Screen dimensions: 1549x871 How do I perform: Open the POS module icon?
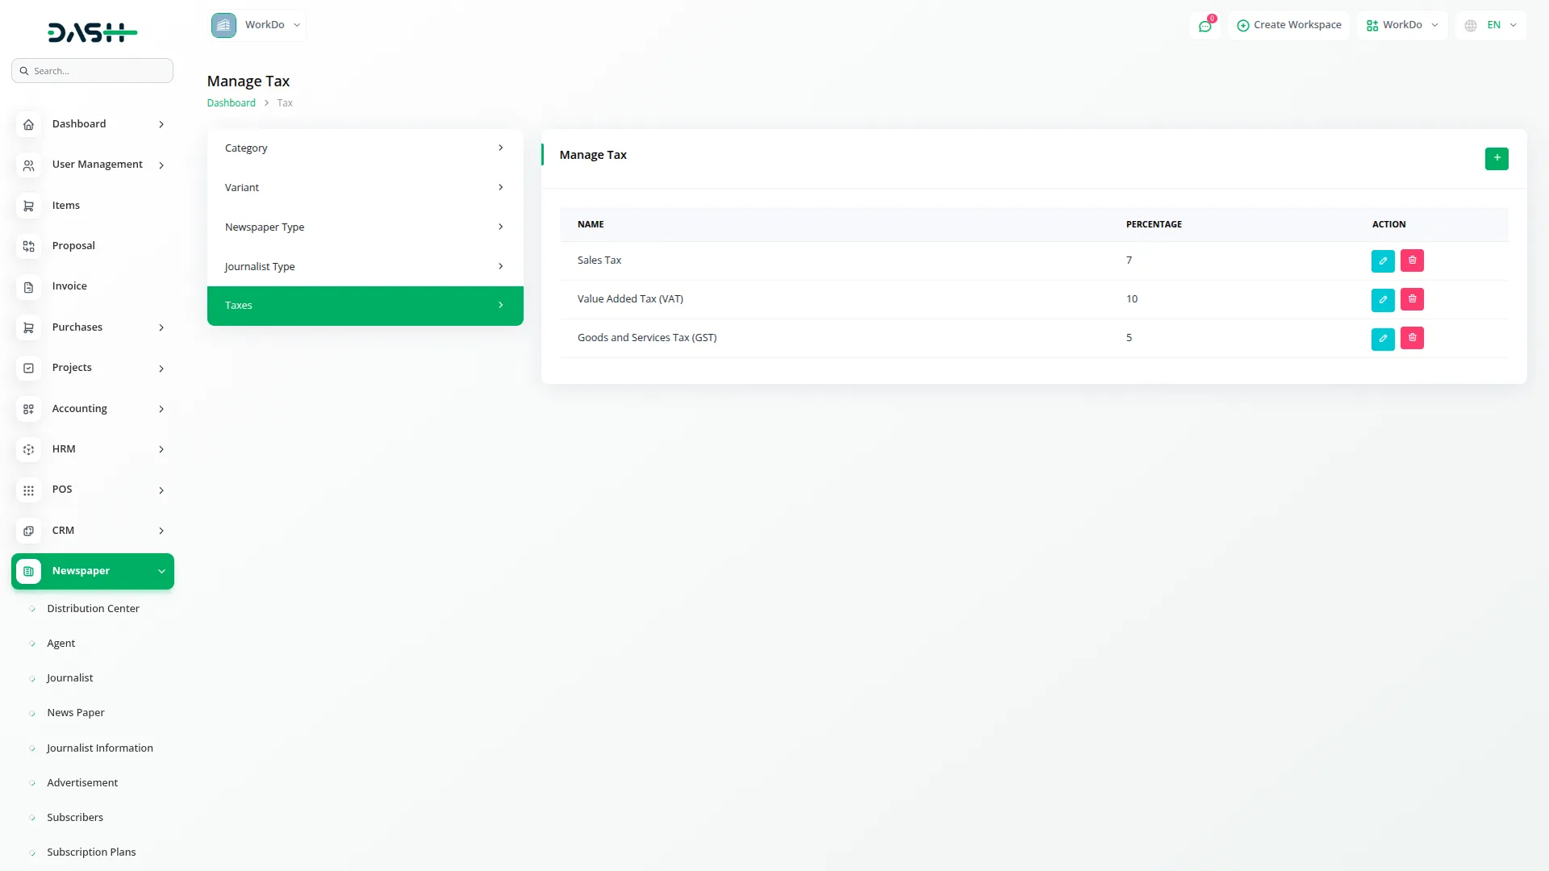tap(29, 490)
